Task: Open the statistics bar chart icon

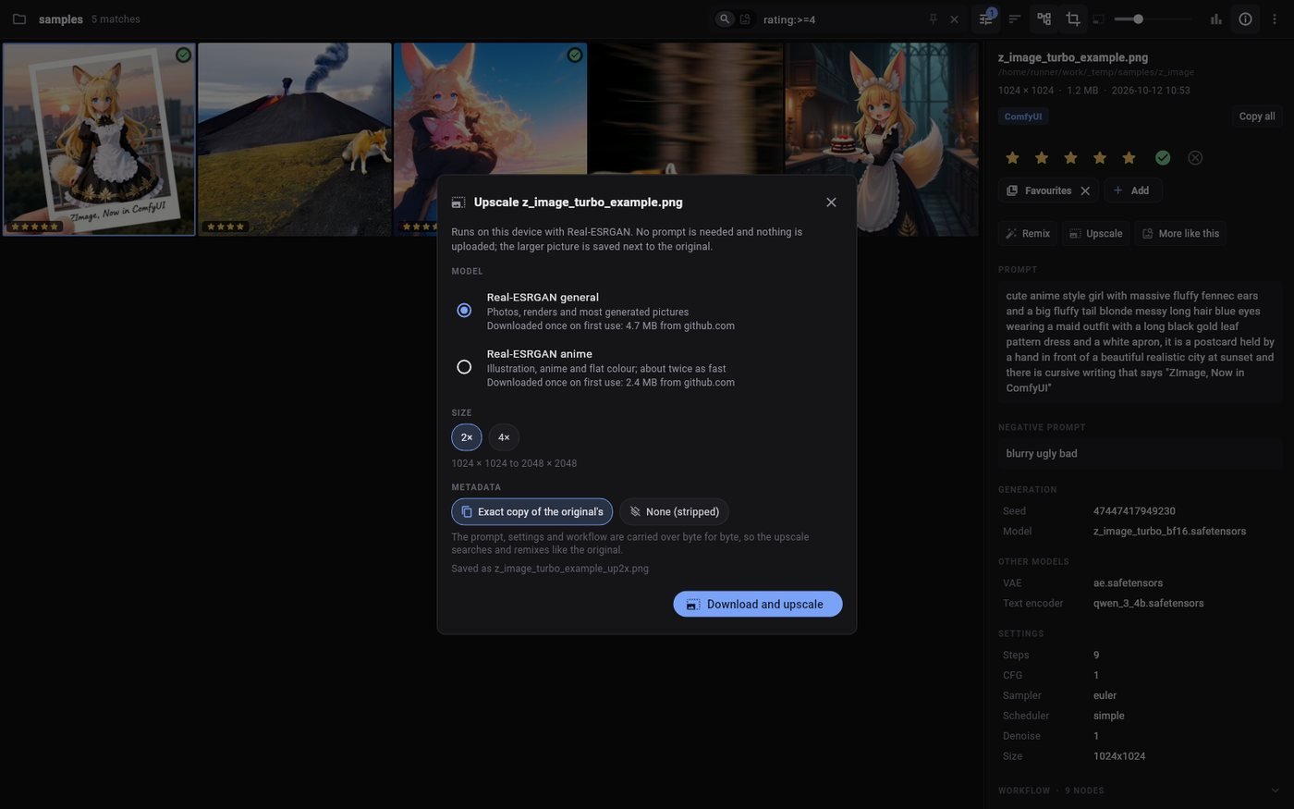Action: 1216,18
